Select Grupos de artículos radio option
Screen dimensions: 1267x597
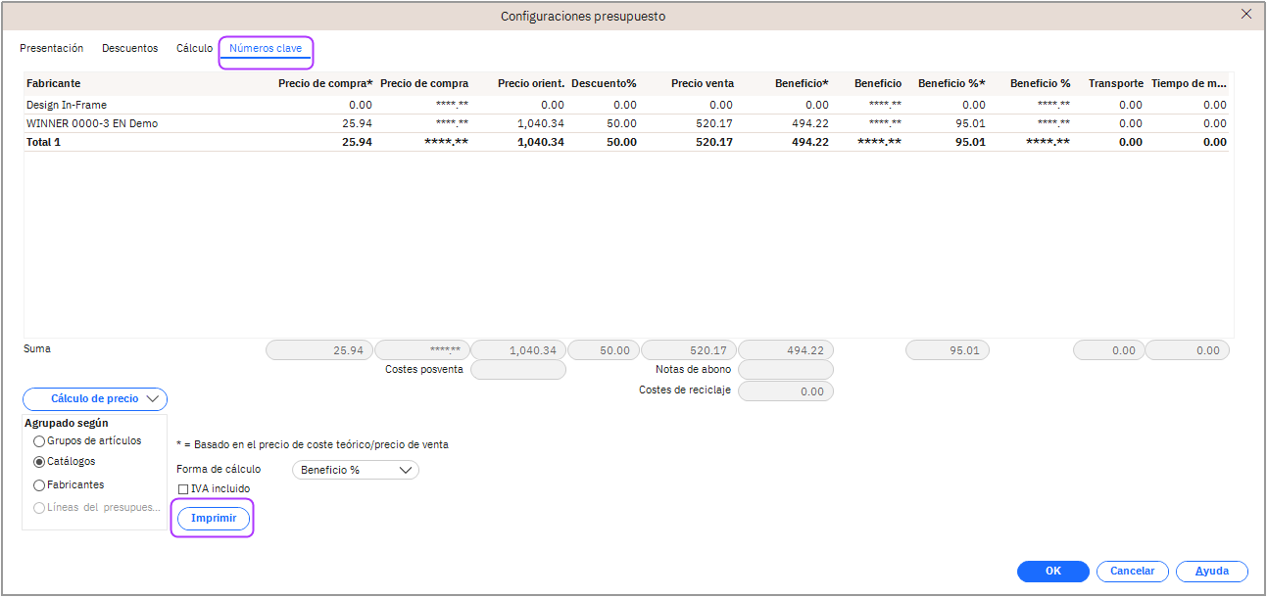click(x=40, y=441)
